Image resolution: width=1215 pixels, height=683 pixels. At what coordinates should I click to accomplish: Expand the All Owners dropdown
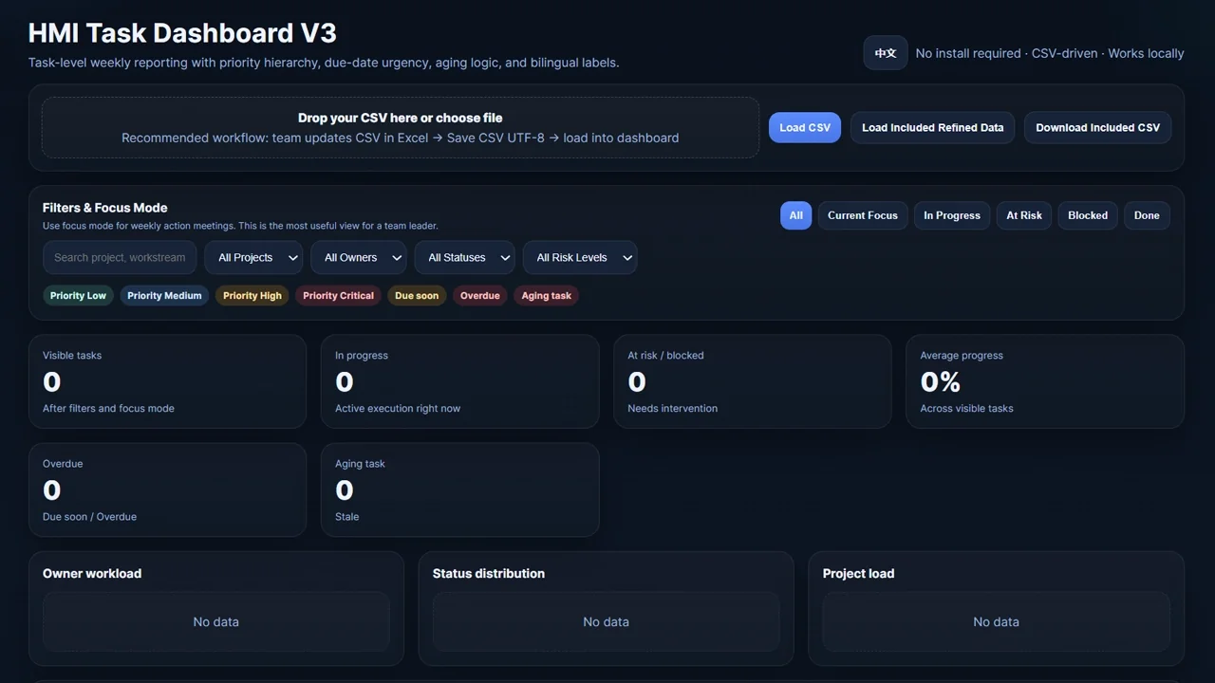[358, 257]
